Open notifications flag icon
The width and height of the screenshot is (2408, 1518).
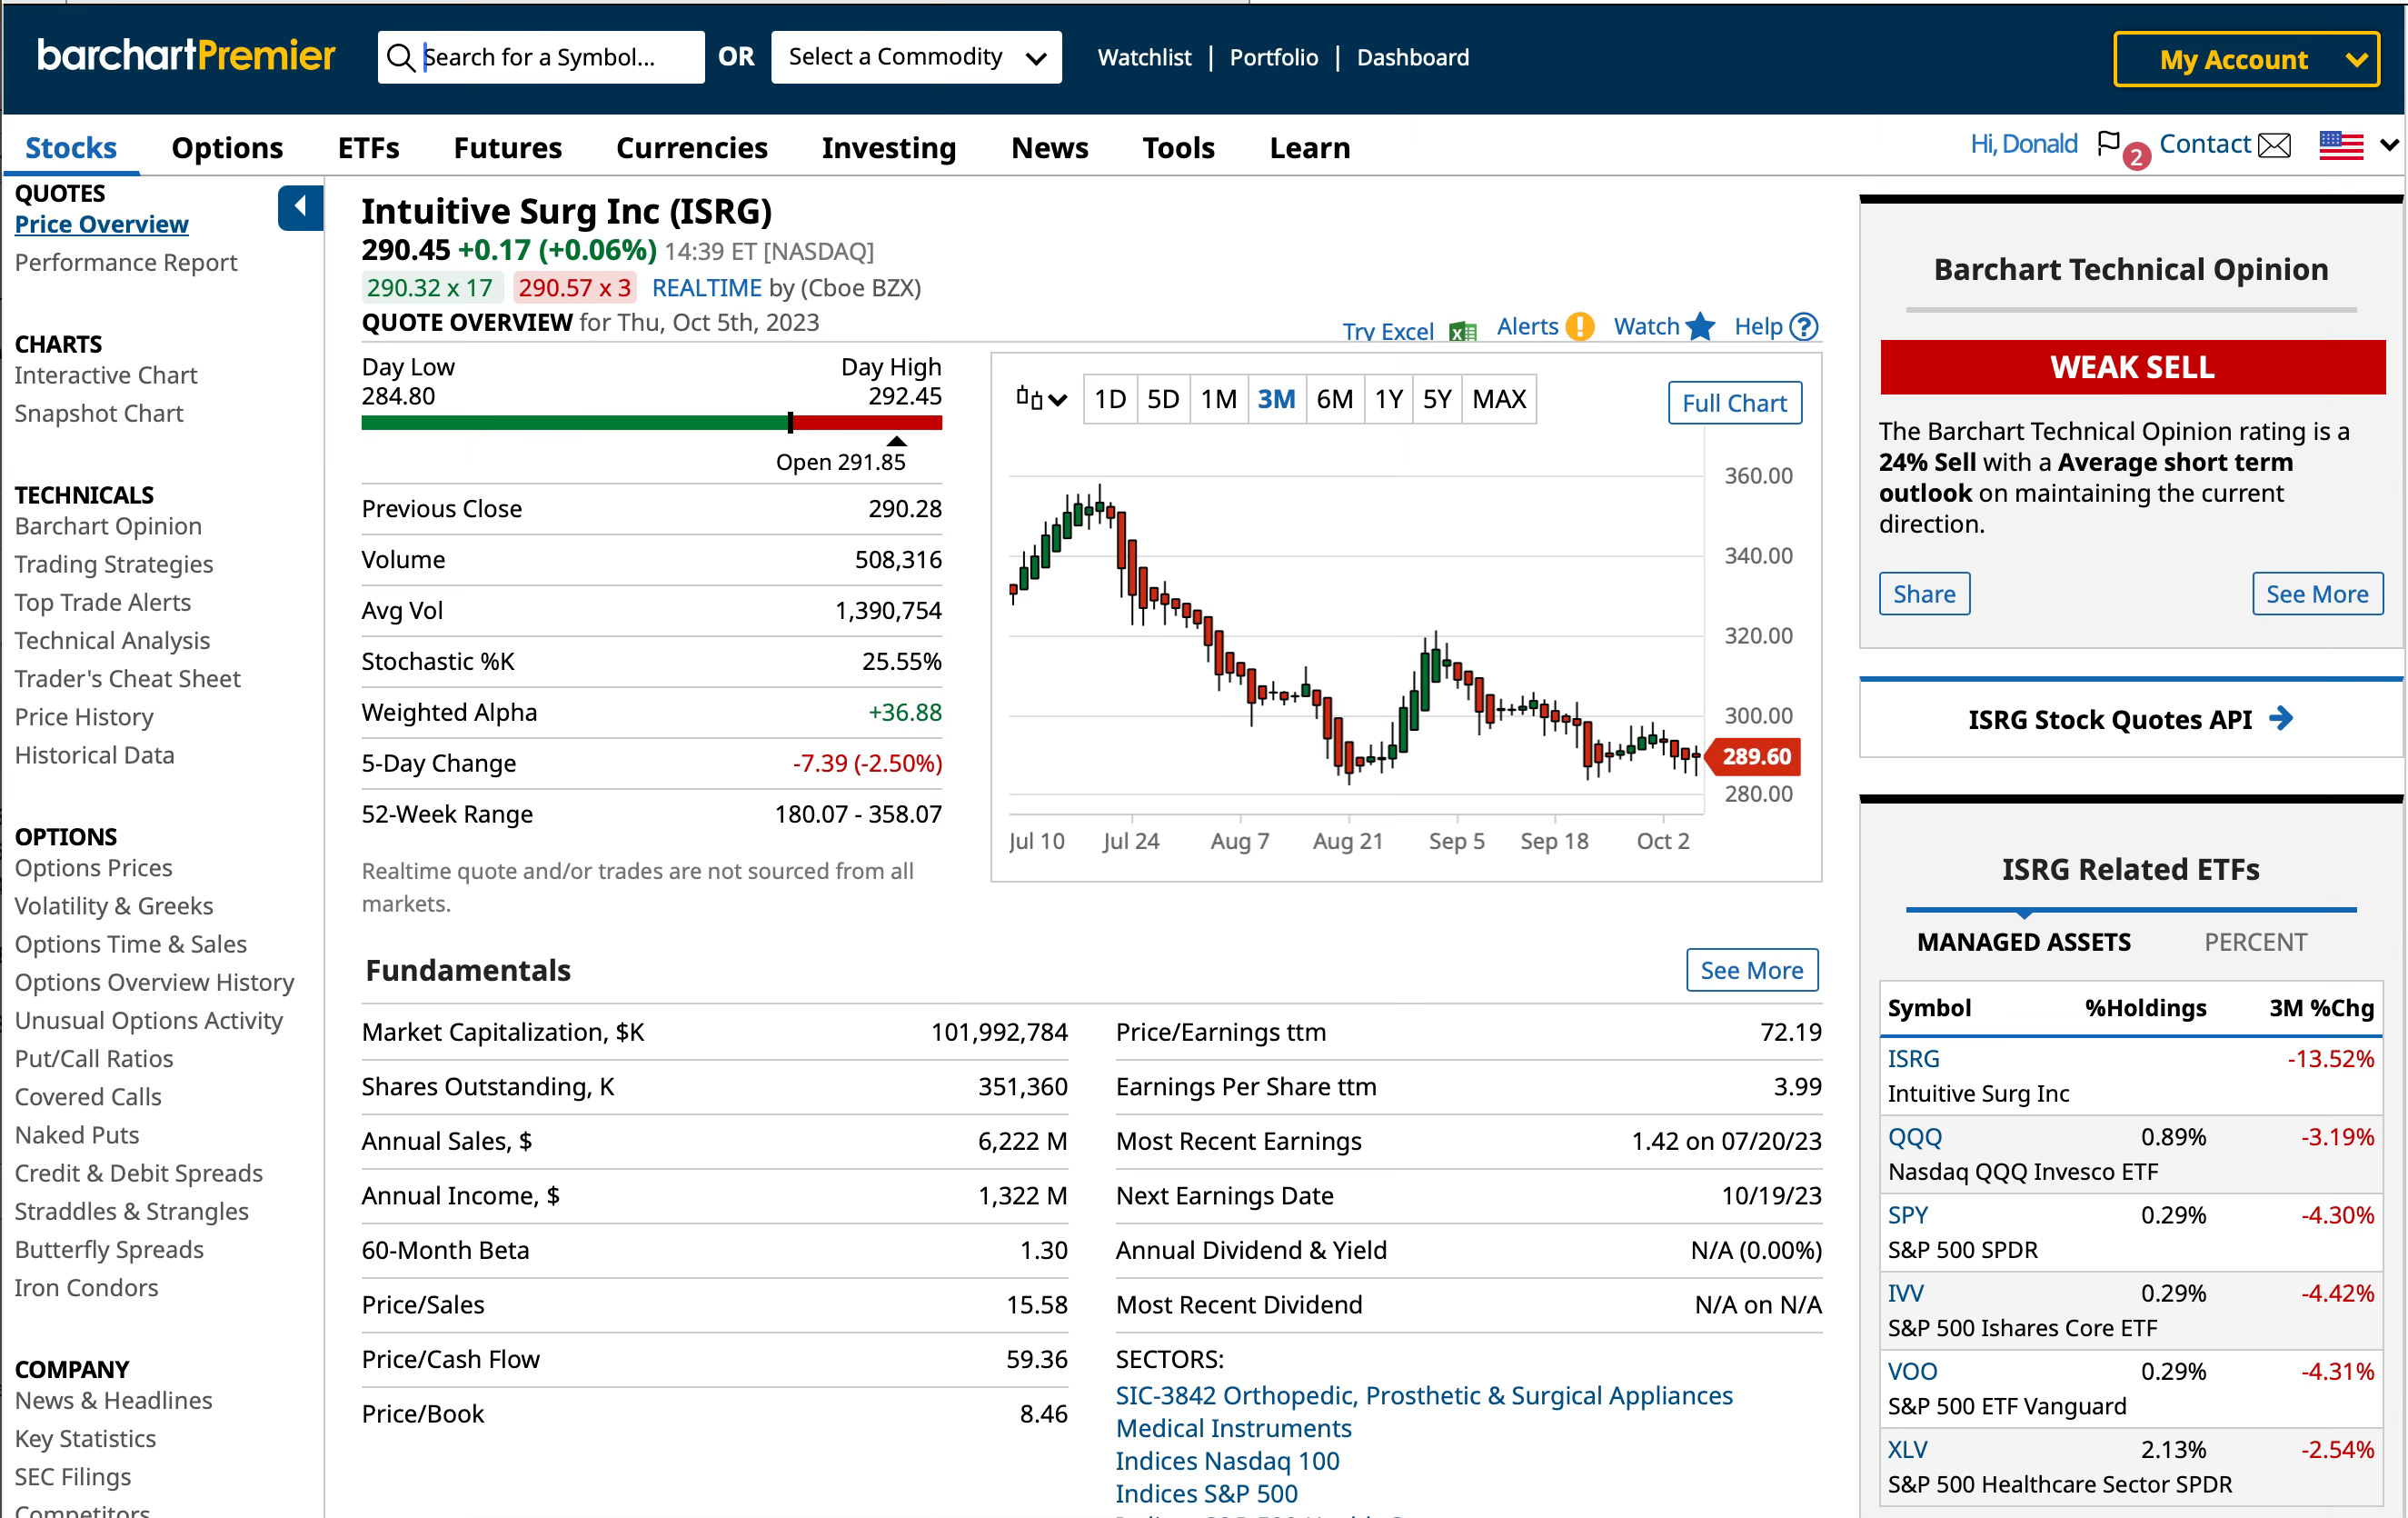click(2108, 145)
